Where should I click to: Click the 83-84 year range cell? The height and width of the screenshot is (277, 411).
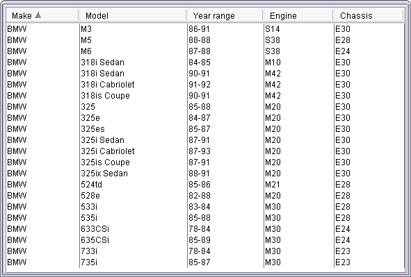(x=226, y=207)
